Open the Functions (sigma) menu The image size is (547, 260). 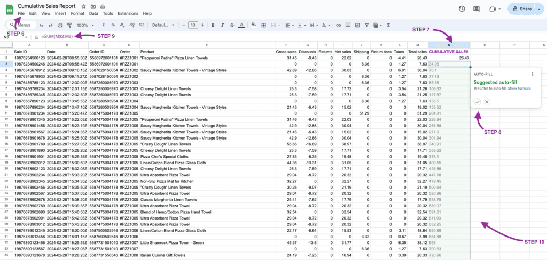coord(389,25)
